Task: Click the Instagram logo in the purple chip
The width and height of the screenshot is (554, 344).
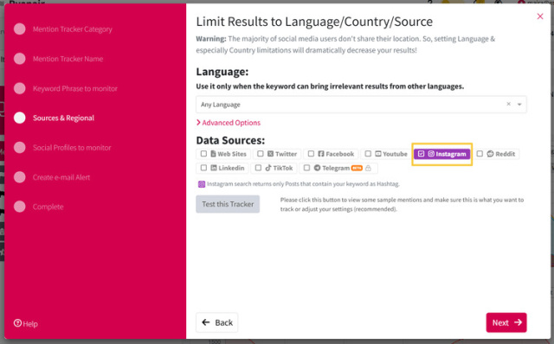Action: pos(431,154)
